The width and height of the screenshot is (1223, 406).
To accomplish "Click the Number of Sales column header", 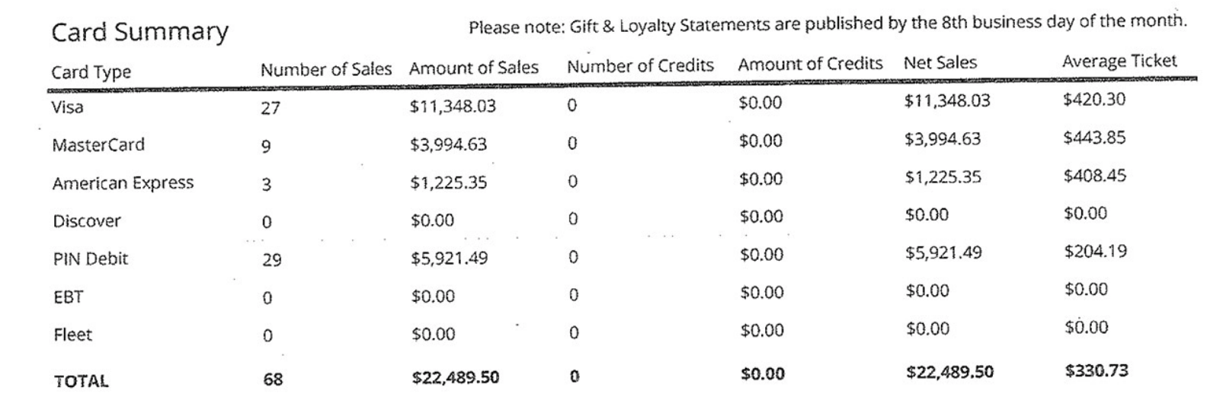I will click(x=325, y=70).
